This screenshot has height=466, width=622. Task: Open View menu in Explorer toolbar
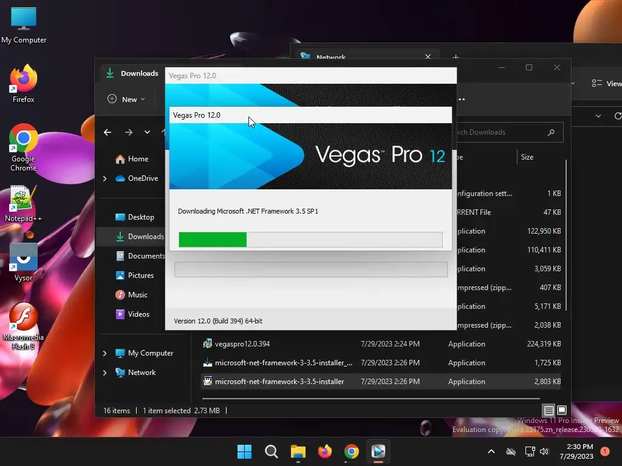click(606, 83)
